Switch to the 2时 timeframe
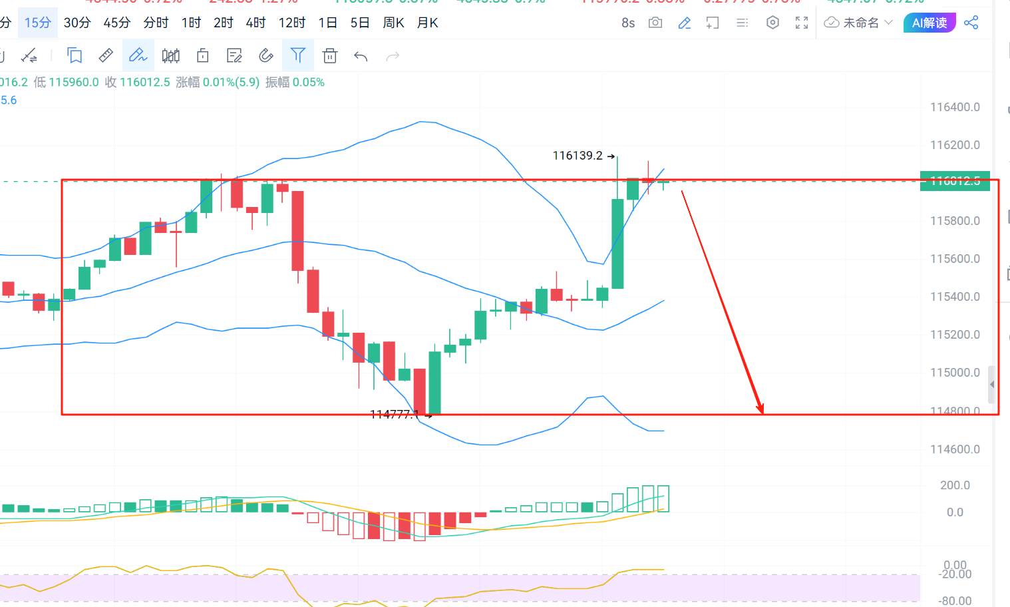 coord(223,23)
